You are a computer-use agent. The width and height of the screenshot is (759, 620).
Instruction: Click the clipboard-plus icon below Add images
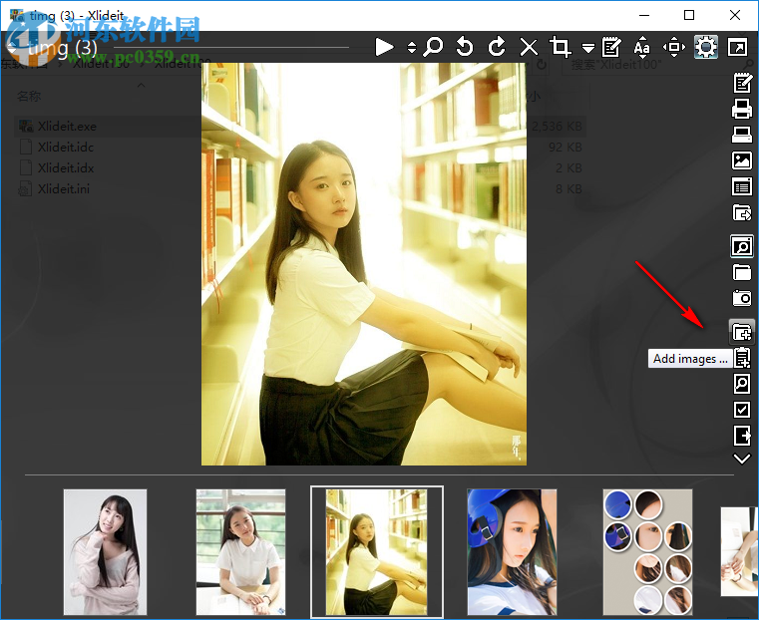tap(742, 358)
